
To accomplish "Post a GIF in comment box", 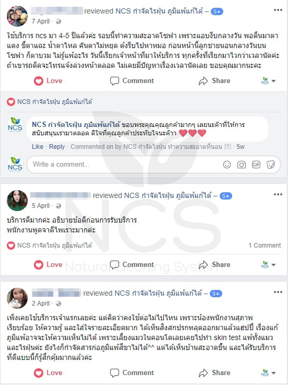I will (256, 165).
